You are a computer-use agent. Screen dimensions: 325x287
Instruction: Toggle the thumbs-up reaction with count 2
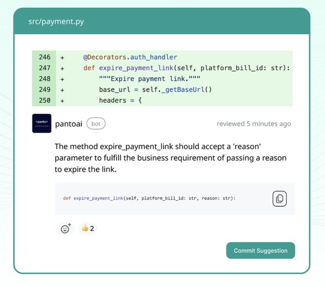pos(87,228)
